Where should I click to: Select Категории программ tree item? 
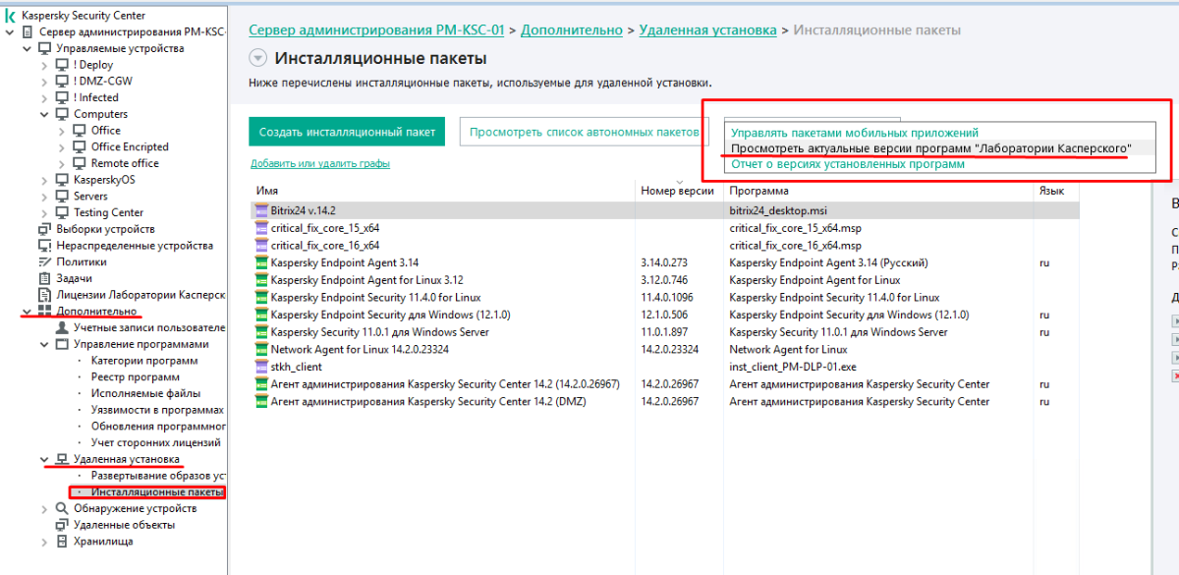[x=144, y=361]
